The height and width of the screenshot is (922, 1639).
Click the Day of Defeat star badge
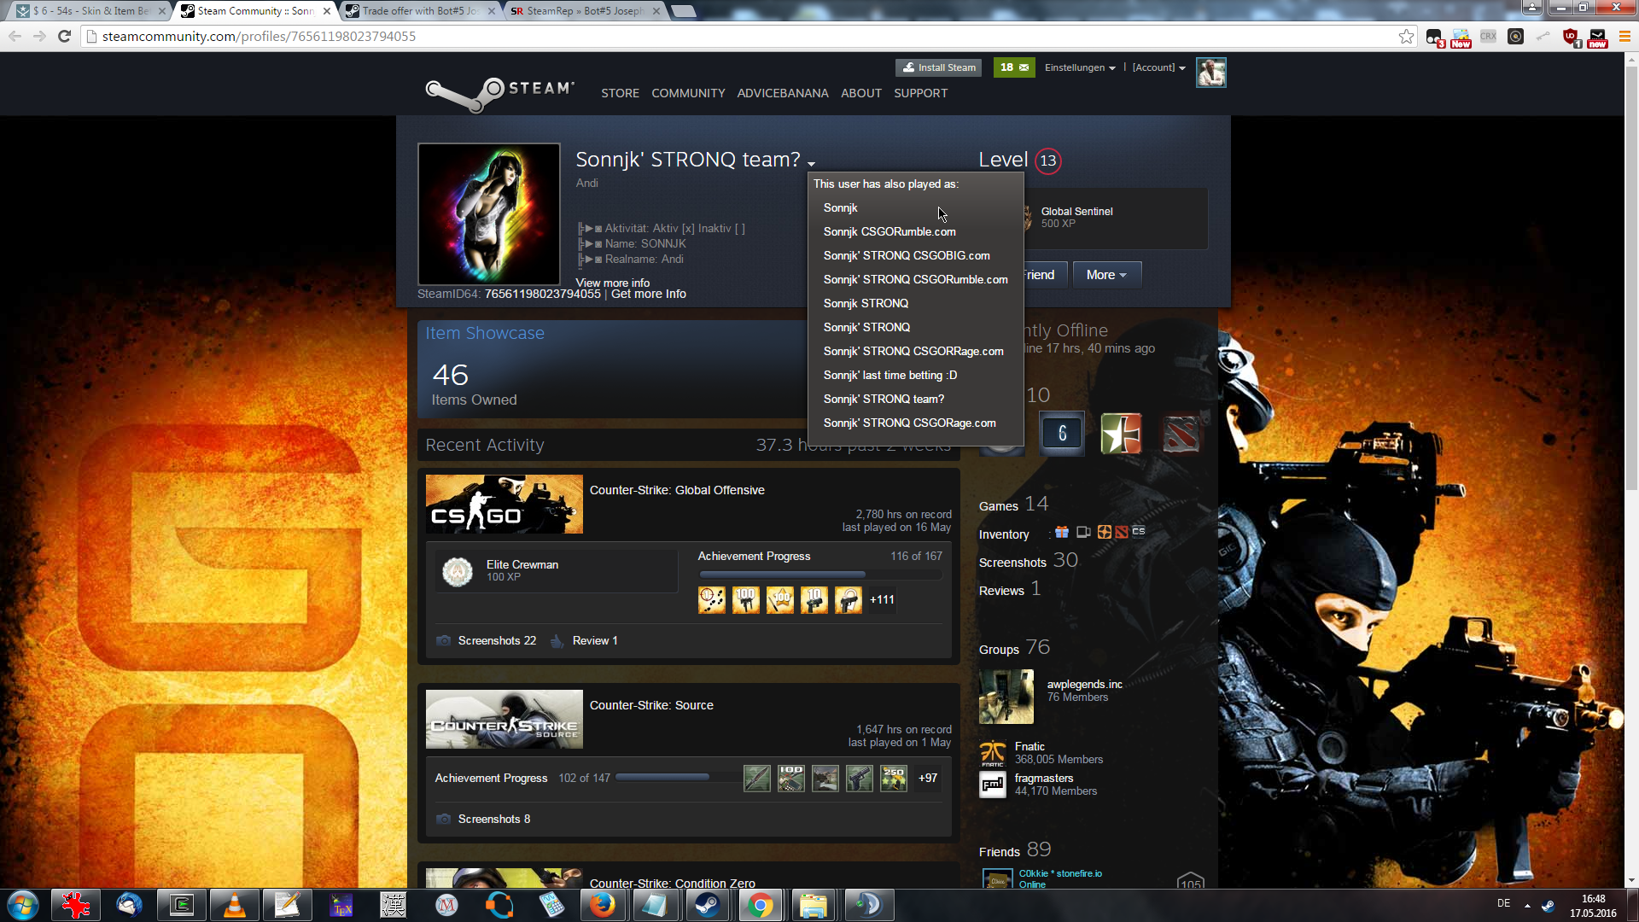coord(1121,434)
